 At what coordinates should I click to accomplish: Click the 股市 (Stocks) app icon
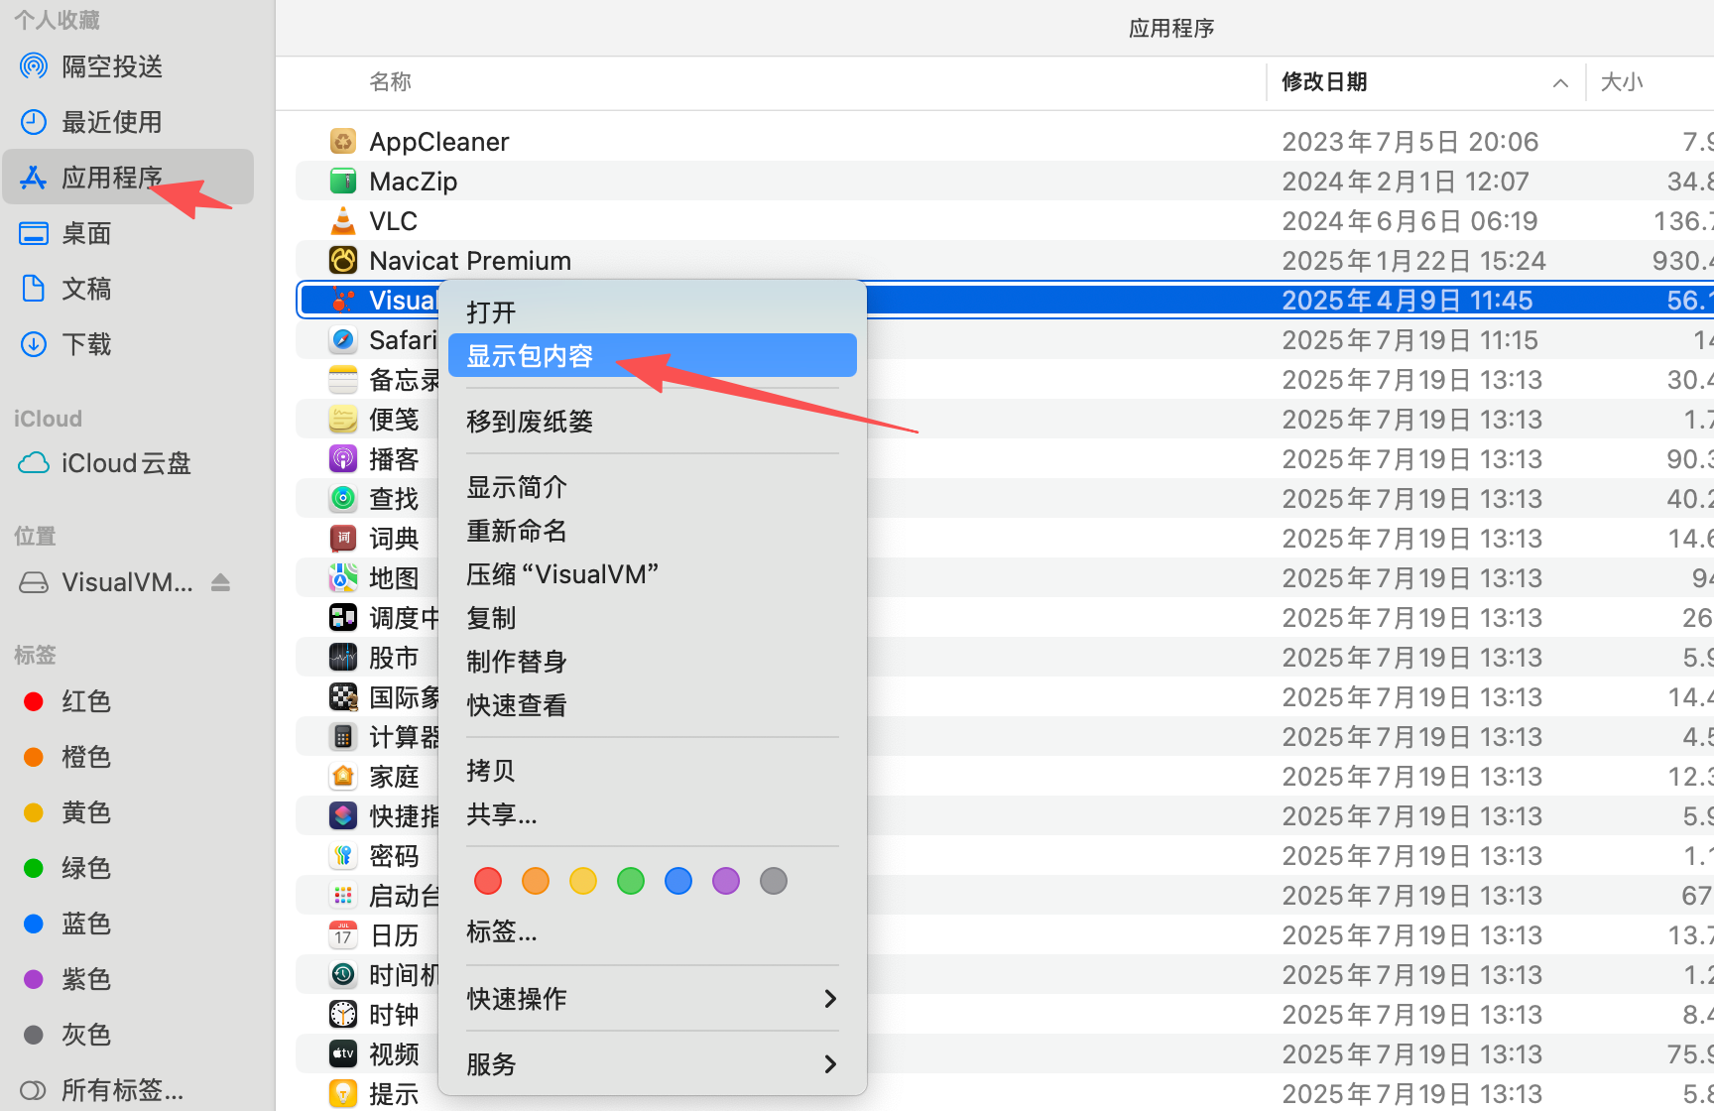343,658
